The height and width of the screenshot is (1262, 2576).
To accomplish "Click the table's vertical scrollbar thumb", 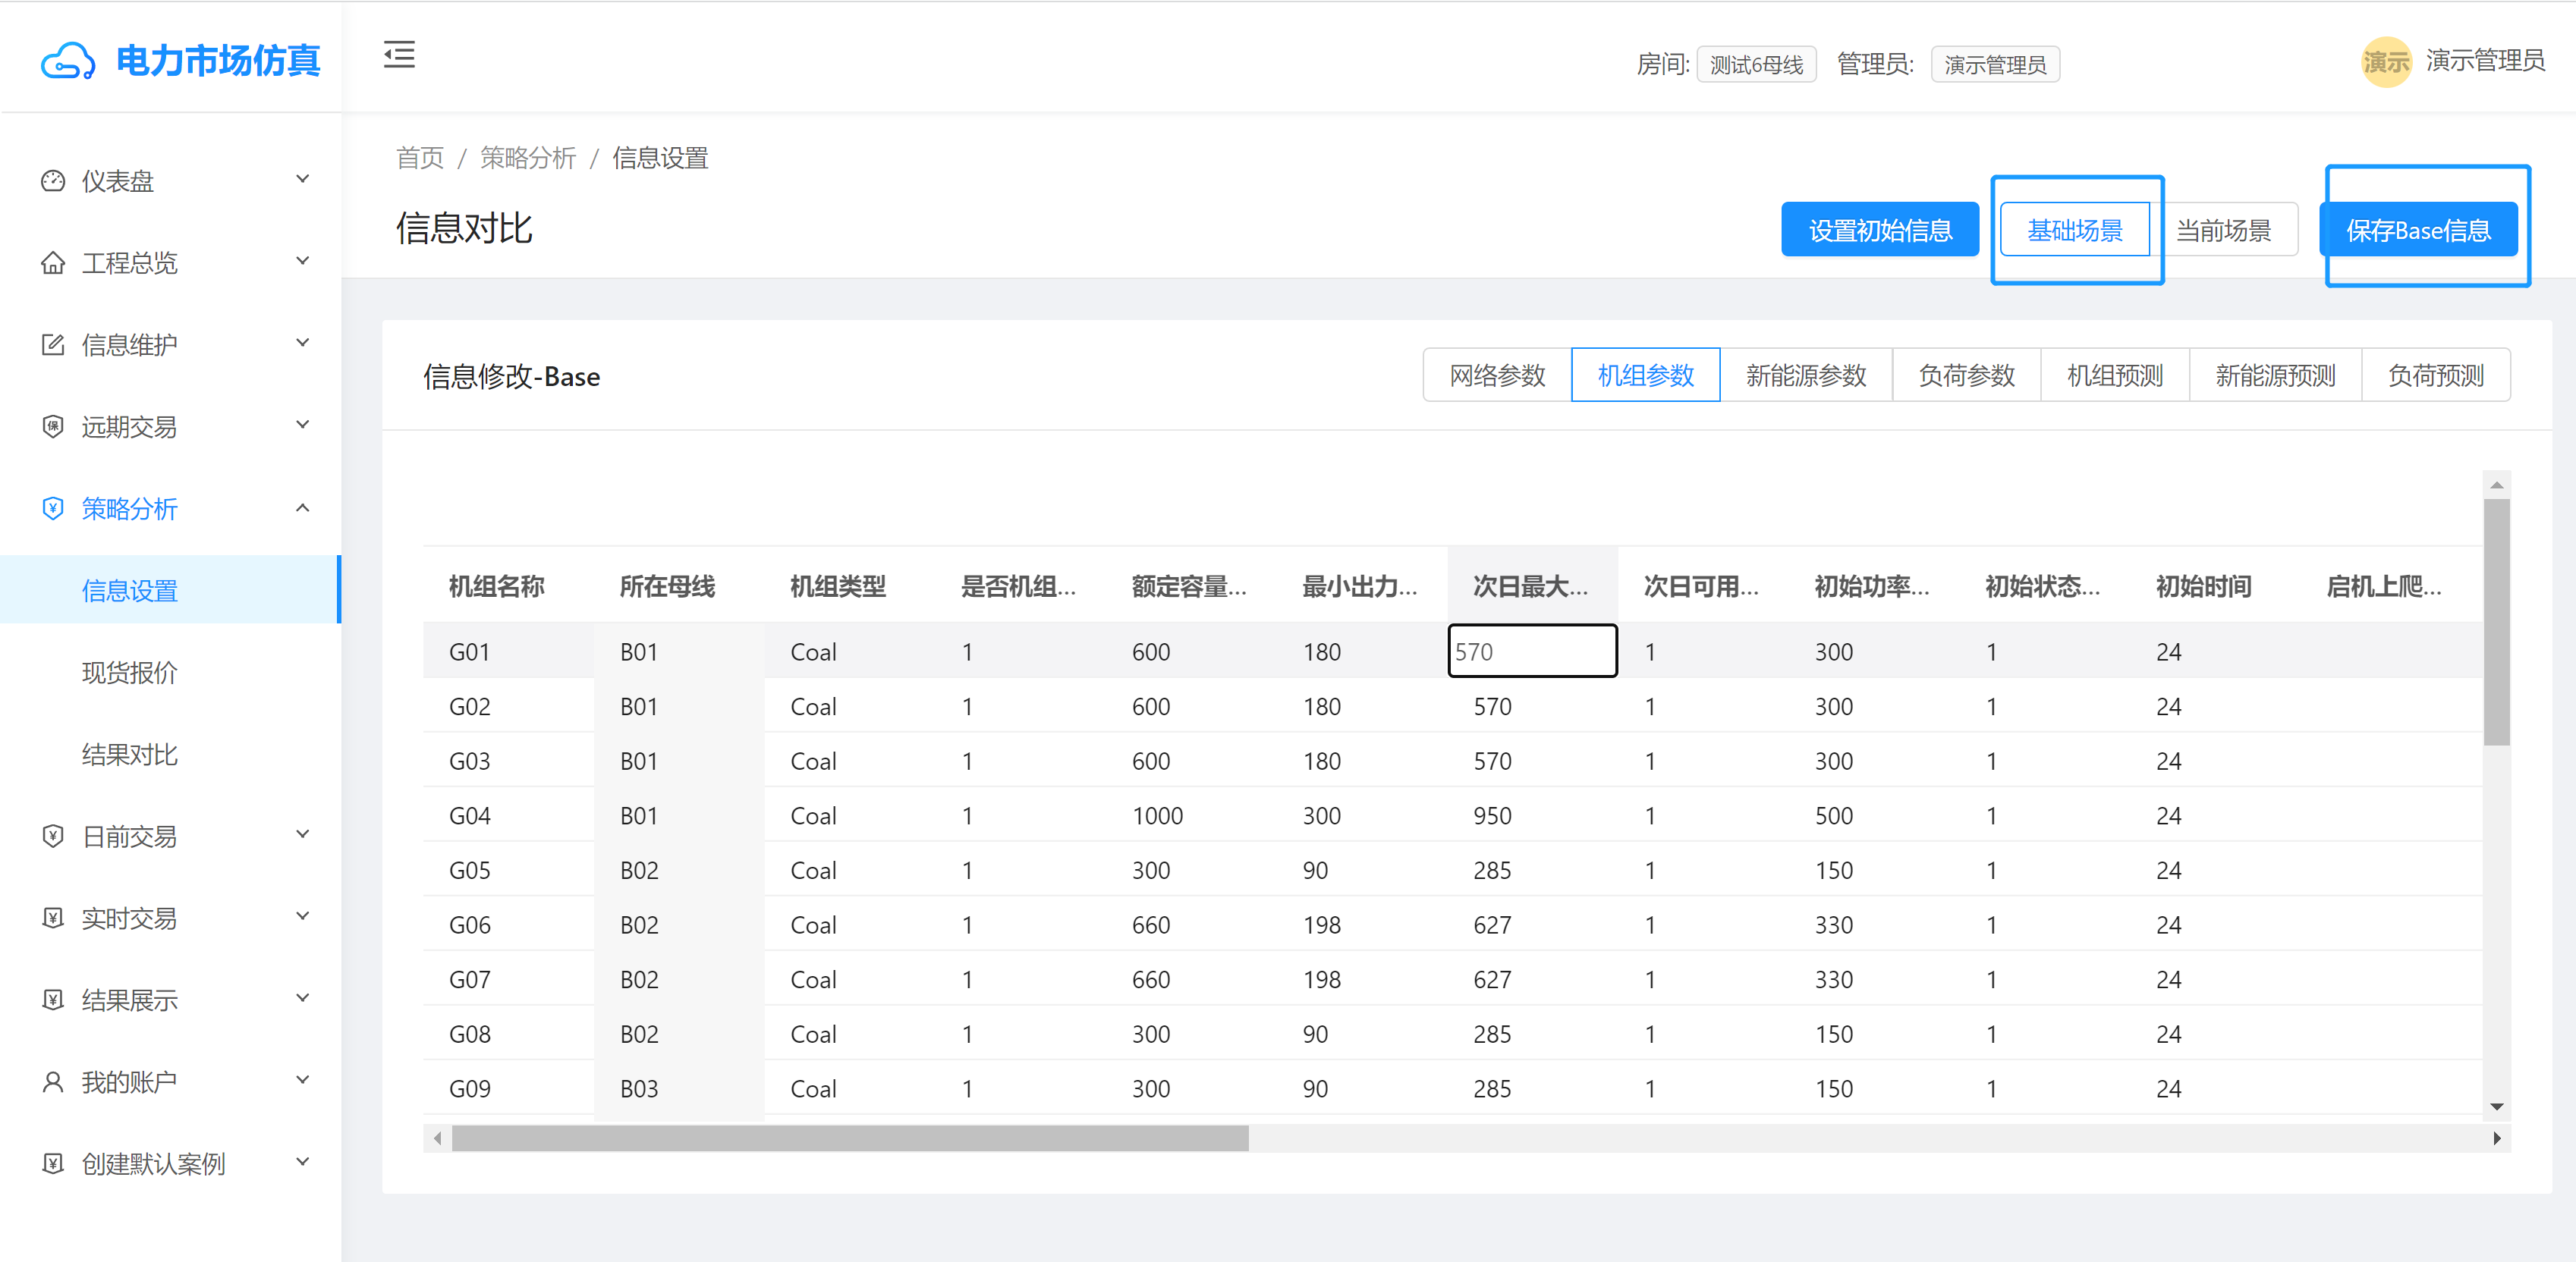I will 2496,623.
